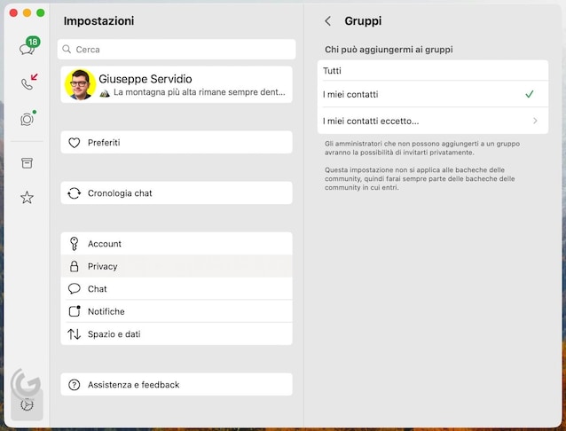Screen dimensions: 566x431
Task: Go back using the chevron beside Gruppi
Action: click(x=327, y=20)
